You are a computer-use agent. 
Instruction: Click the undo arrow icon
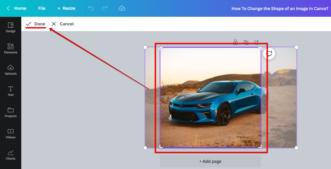[91, 8]
